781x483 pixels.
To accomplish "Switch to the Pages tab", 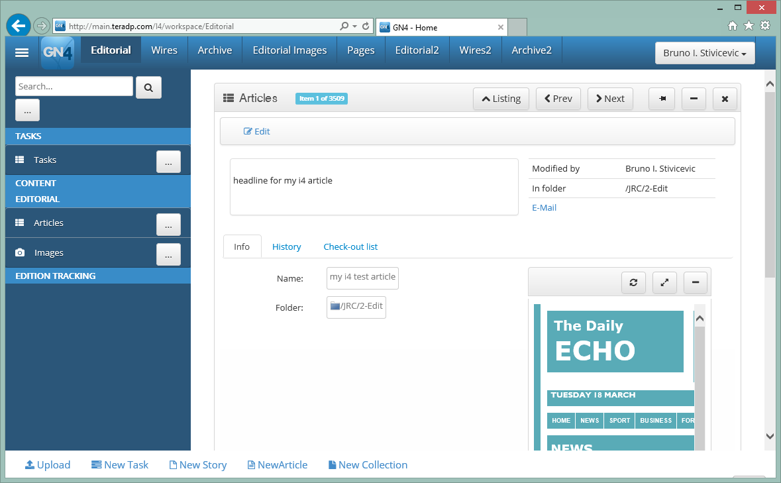I will (360, 50).
